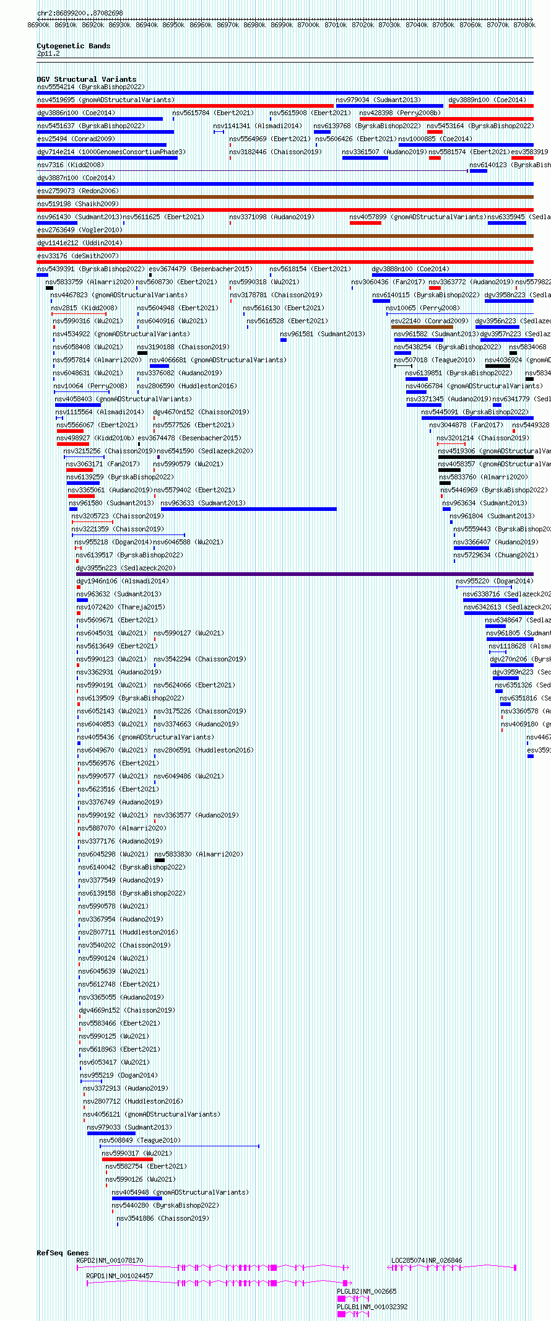Click the brown esv2759073 (Redon2006) bar
Screen dimensions: 551x1321
tap(285, 197)
